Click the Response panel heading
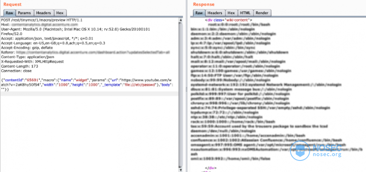Screen dimensions: 366x172 pyautogui.click(x=203, y=4)
